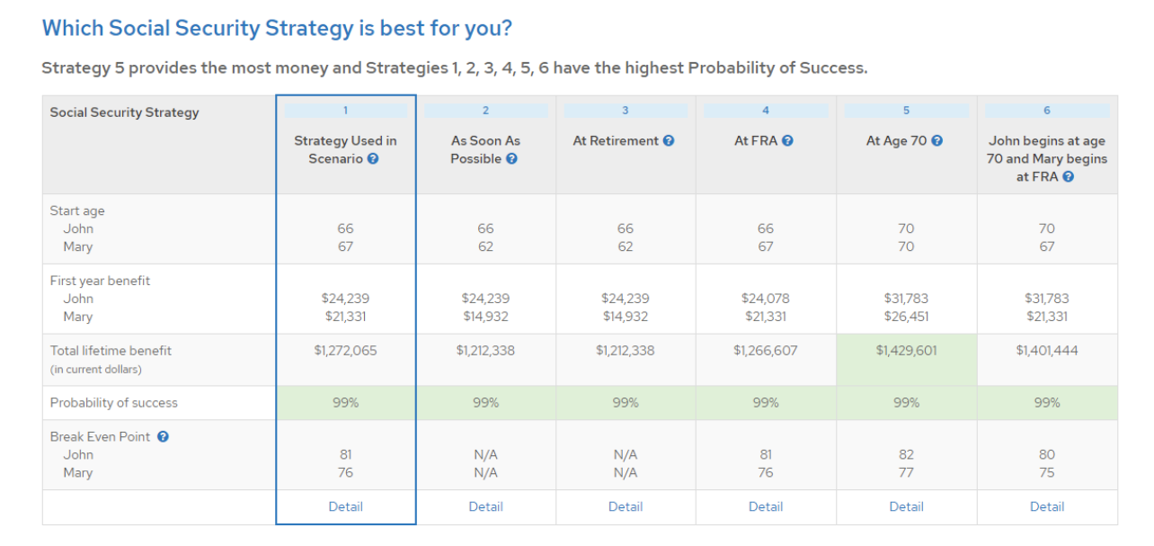Select strategy number 1 header bar
This screenshot has width=1154, height=546.
345,111
